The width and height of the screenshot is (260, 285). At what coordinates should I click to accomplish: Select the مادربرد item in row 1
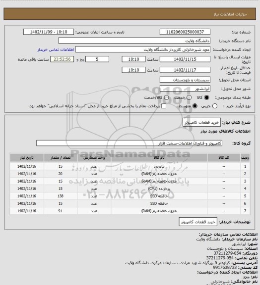[x=159, y=166]
